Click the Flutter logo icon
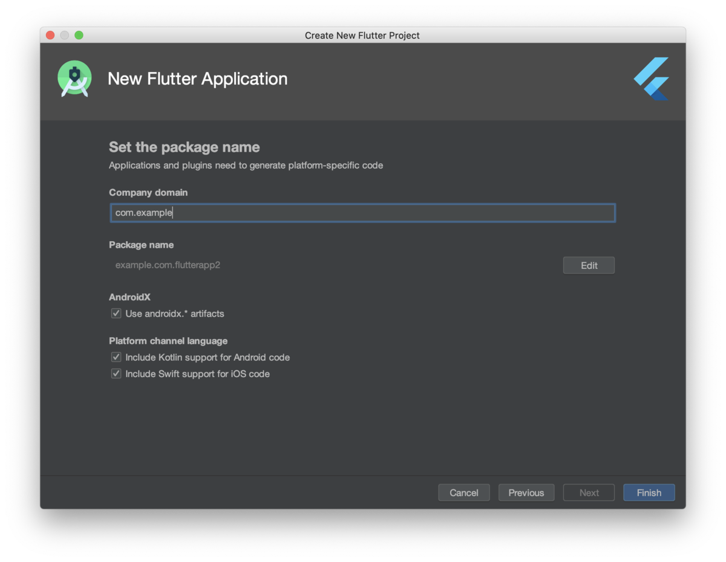Screen dimensions: 726x562 click(x=652, y=79)
